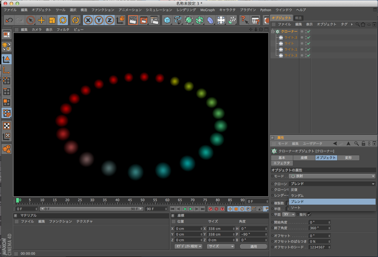Open the 平面 XY dropdown
Screen dimensions: 378x257
point(289,215)
